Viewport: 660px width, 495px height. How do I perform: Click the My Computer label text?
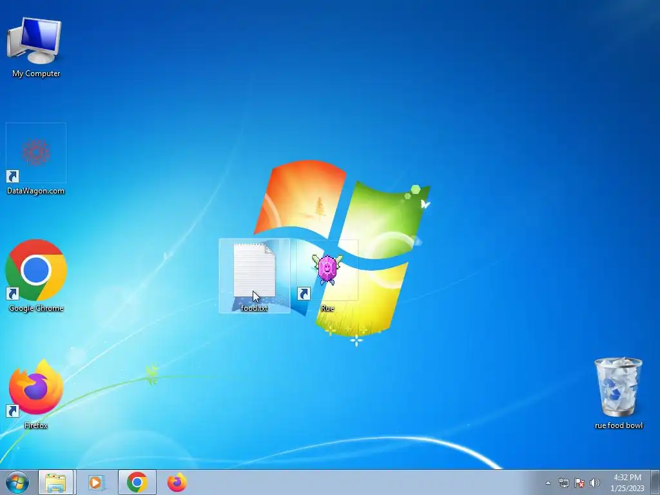36,73
